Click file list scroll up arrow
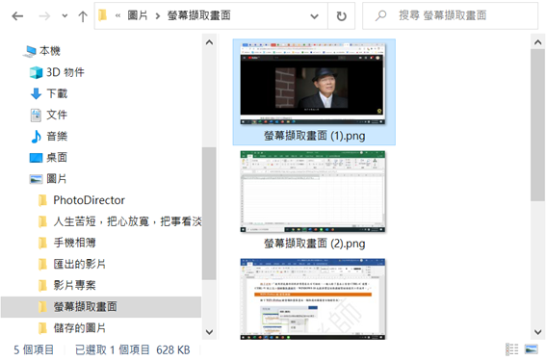 click(538, 42)
